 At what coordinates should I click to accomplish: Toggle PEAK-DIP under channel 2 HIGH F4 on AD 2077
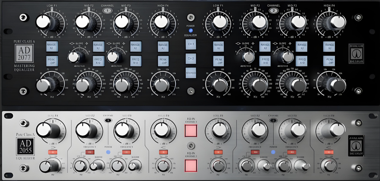pos(330,61)
